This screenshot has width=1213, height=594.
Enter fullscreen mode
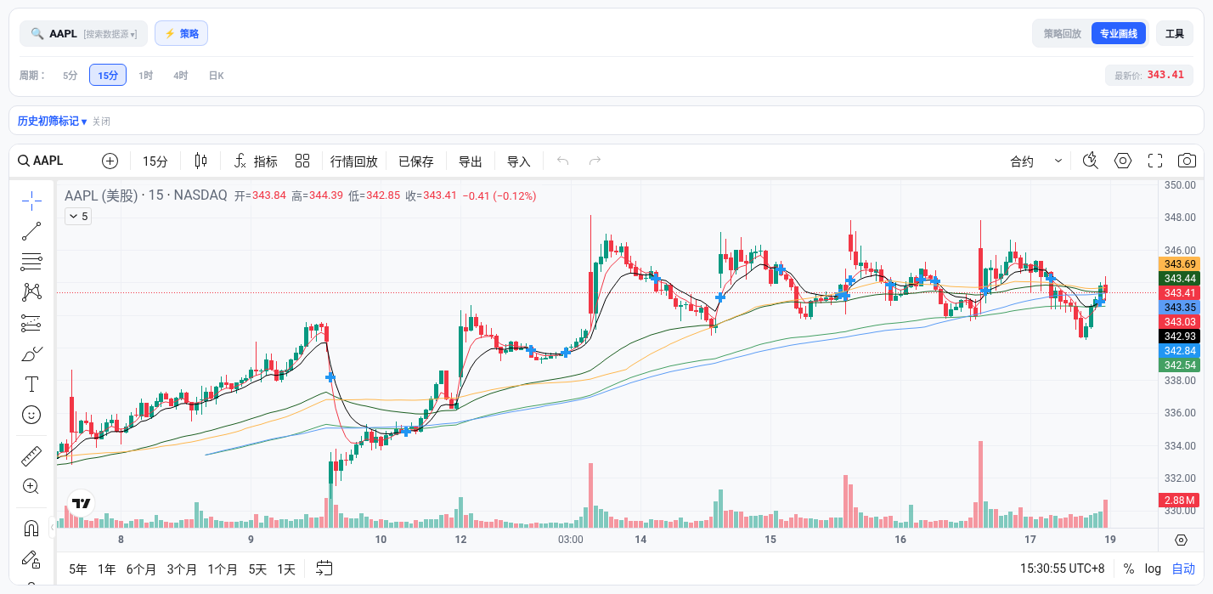pyautogui.click(x=1155, y=161)
